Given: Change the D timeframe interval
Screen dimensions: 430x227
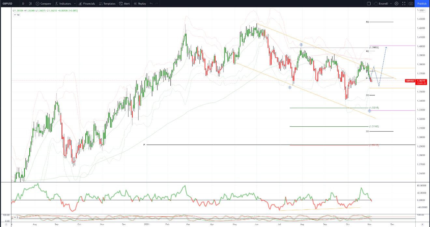Looking at the screenshot, I should click(x=23, y=4).
